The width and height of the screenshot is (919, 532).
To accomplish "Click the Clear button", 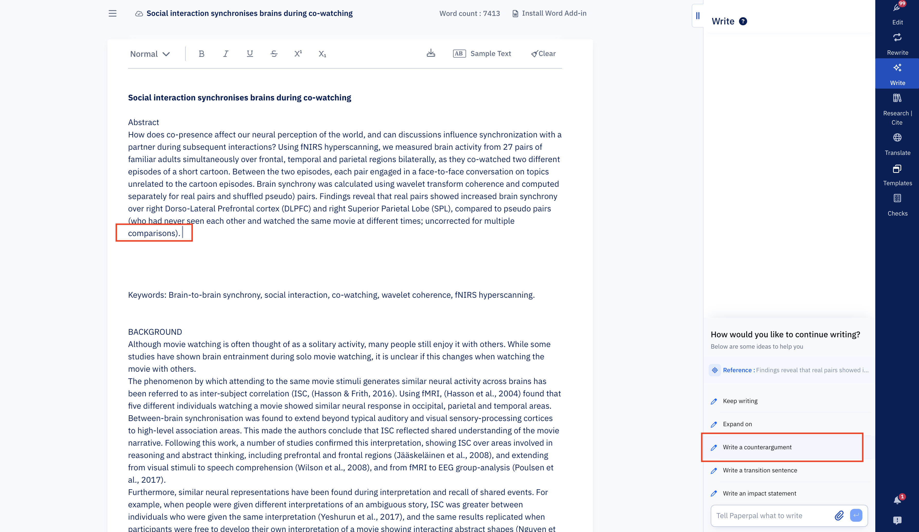I will 543,54.
